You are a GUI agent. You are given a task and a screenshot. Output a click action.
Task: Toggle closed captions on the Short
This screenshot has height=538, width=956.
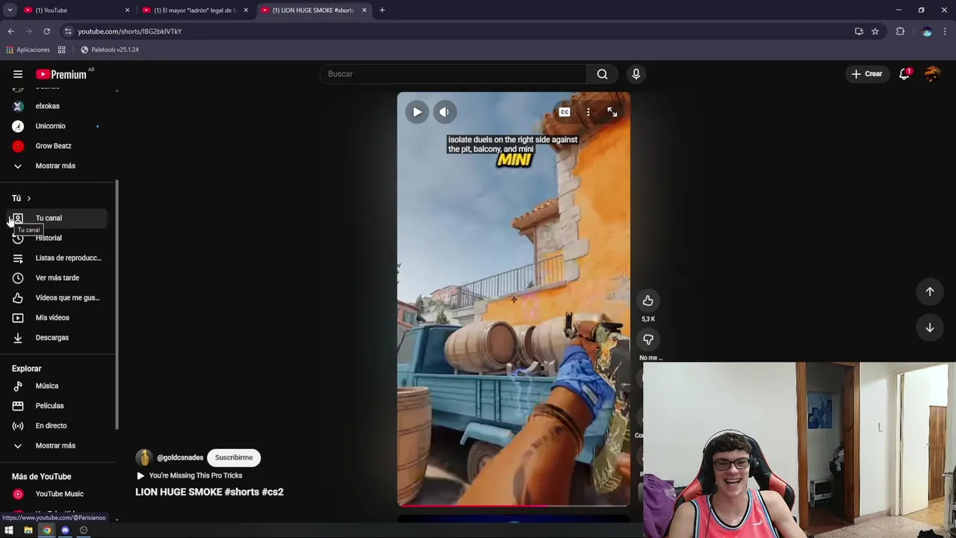coord(565,112)
